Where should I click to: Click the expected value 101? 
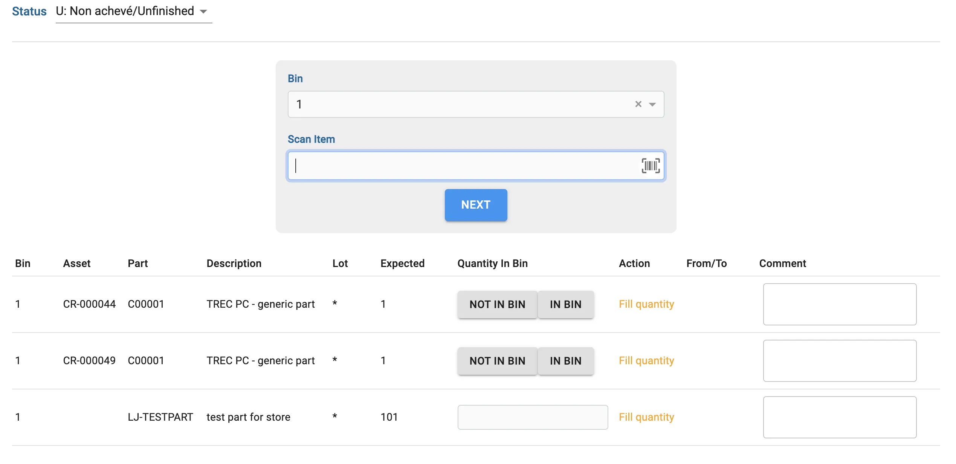pyautogui.click(x=389, y=417)
